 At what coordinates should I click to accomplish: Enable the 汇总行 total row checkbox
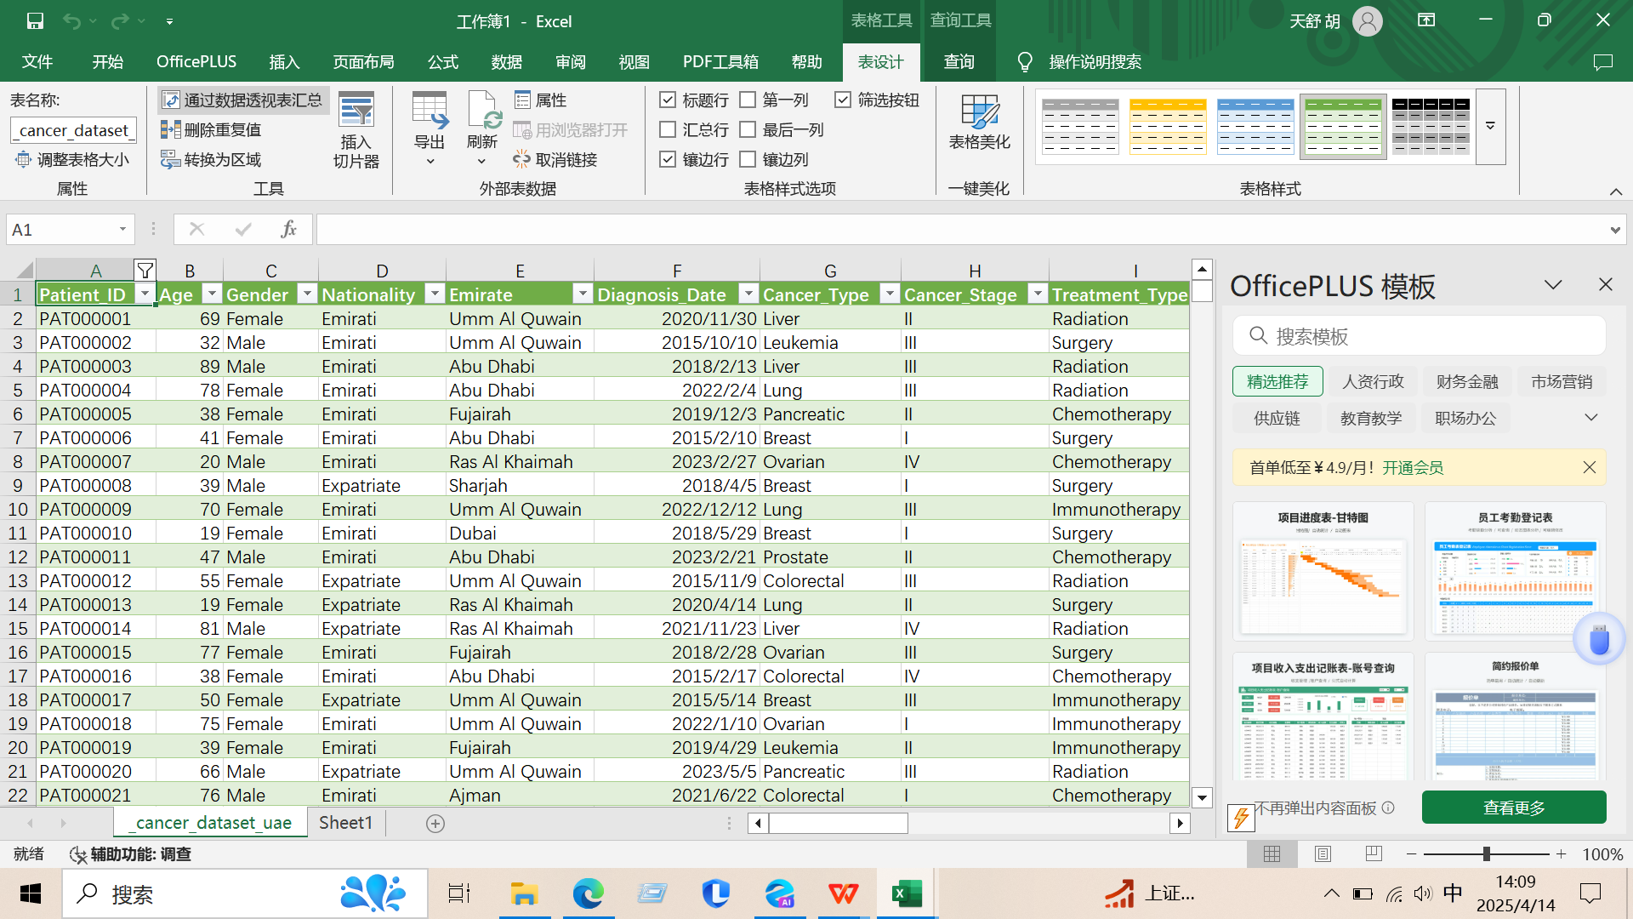[x=669, y=129]
